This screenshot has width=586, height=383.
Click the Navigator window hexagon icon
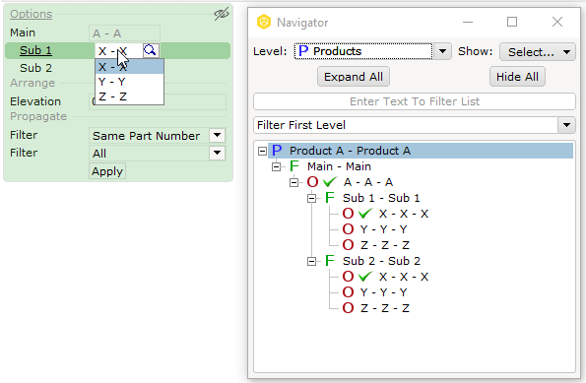point(264,22)
